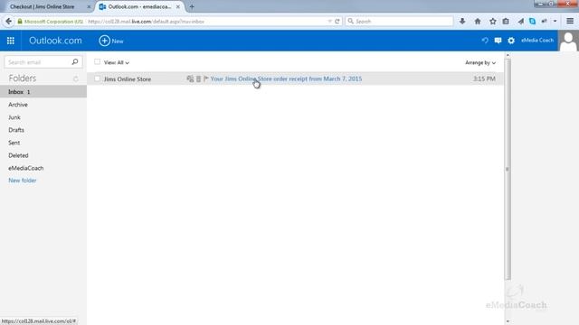Viewport: 579px width, 325px height.
Task: Click the Skype toolbar icon
Action: click(532, 22)
